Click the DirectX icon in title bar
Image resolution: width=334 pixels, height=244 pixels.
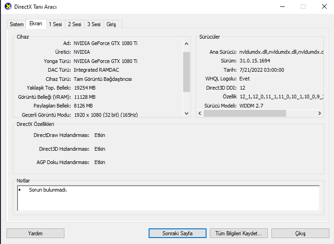[8, 6]
